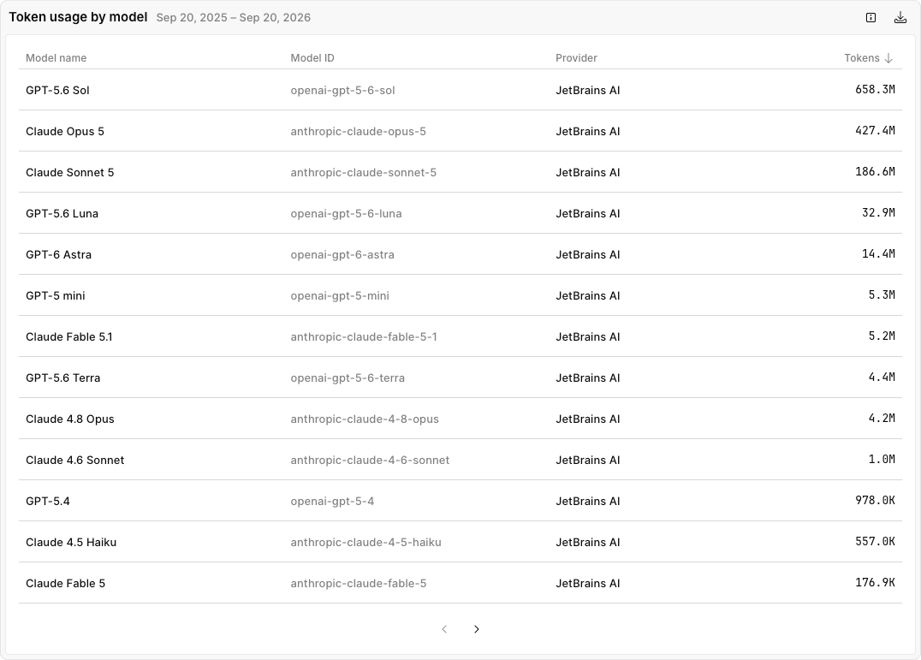Select the GPT-5.6 Luna model name
The image size is (921, 660).
62,214
